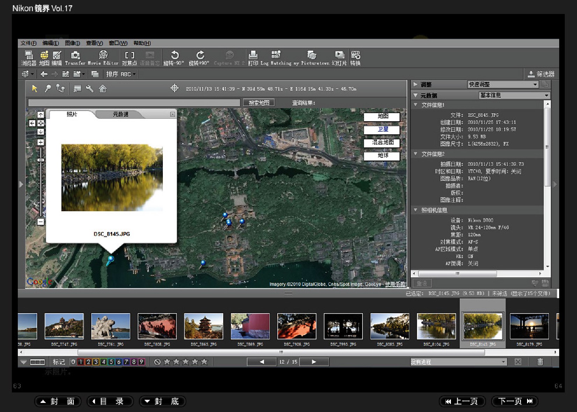The width and height of the screenshot is (577, 412).
Task: Open 窗口(W) menu
Action: (x=118, y=43)
